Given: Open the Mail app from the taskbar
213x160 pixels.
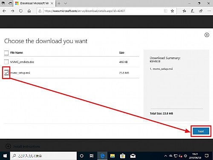Looking at the screenshot, I should tap(133, 156).
